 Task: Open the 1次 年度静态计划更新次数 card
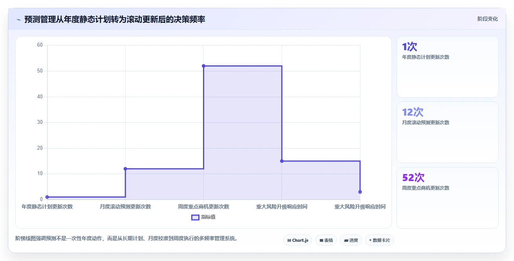[447, 67]
